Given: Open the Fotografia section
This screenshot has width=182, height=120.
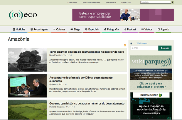Looking at the screenshot, I should click(x=111, y=29).
